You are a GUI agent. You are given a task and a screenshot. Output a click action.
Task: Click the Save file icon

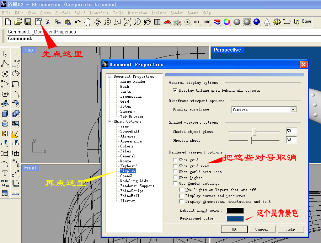coord(28,22)
